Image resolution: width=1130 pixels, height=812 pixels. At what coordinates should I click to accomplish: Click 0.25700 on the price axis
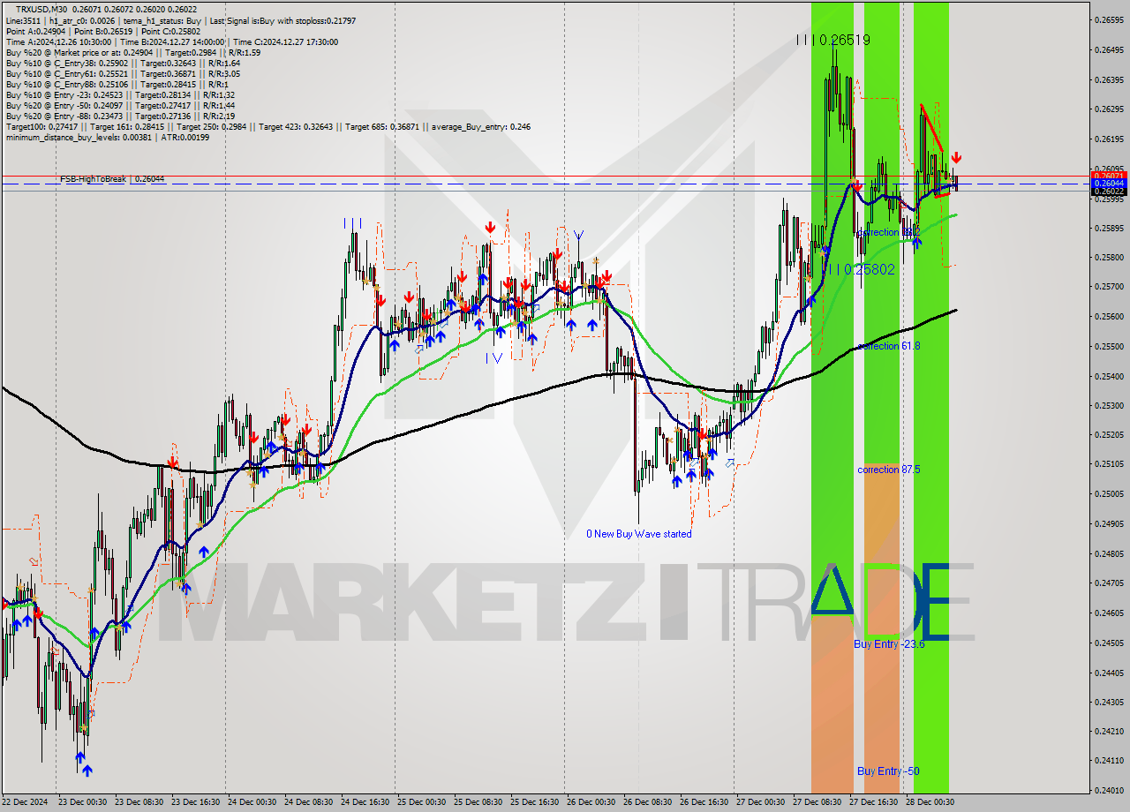(x=1110, y=287)
